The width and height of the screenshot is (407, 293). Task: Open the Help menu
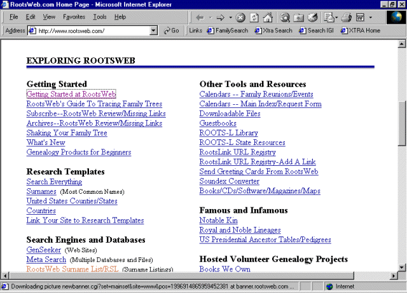click(120, 17)
